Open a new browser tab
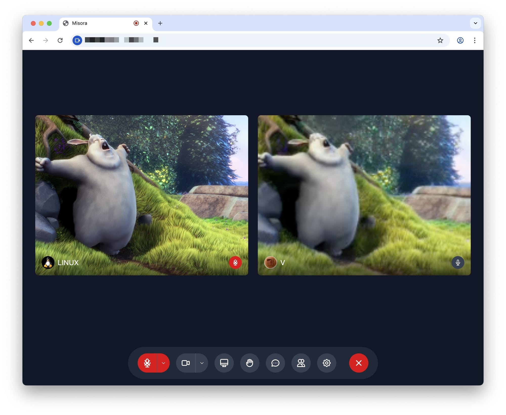This screenshot has width=506, height=415. [160, 23]
